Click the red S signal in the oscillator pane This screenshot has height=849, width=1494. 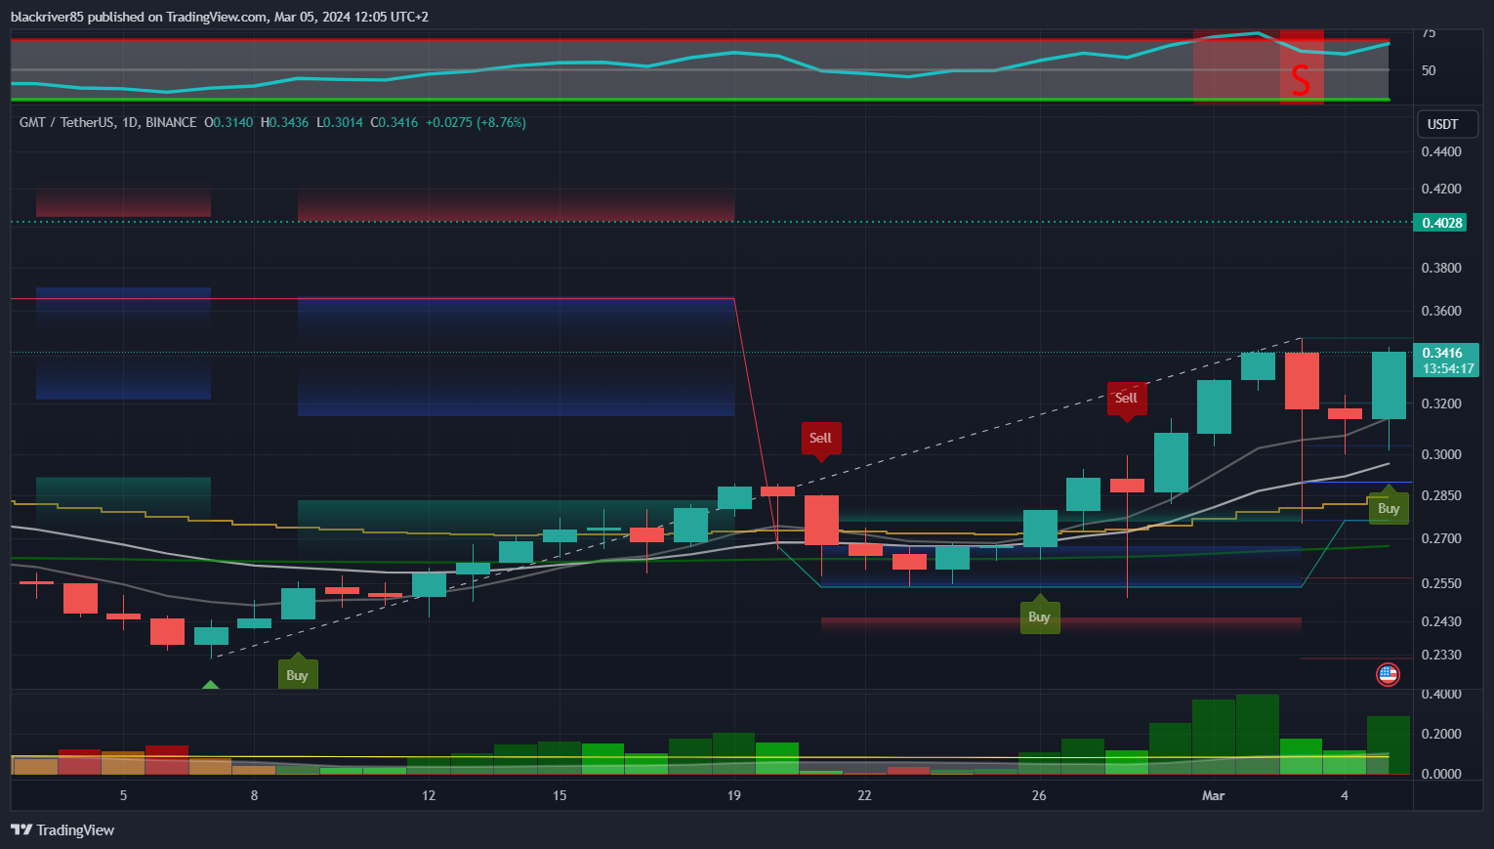[x=1301, y=80]
